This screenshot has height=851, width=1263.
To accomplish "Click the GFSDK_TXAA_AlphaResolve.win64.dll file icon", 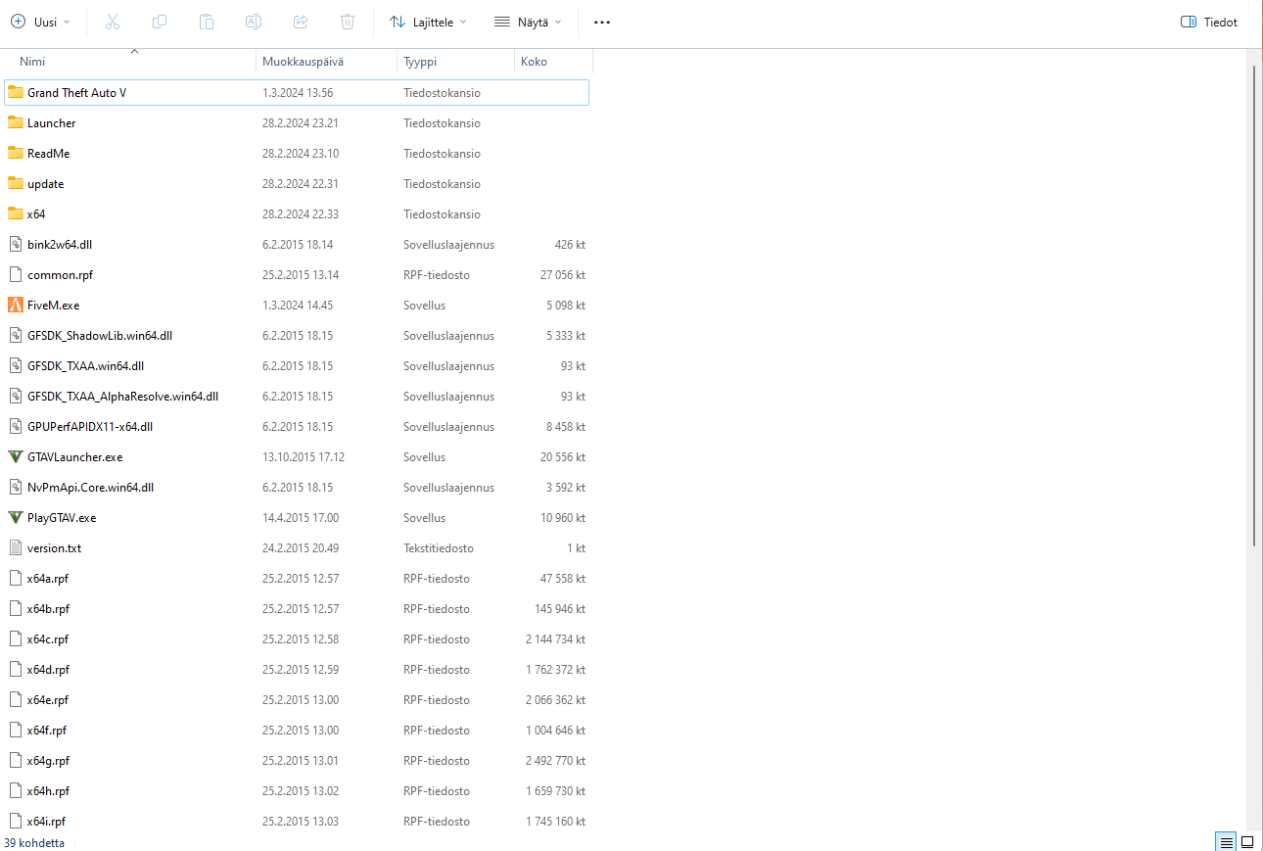I will click(15, 396).
